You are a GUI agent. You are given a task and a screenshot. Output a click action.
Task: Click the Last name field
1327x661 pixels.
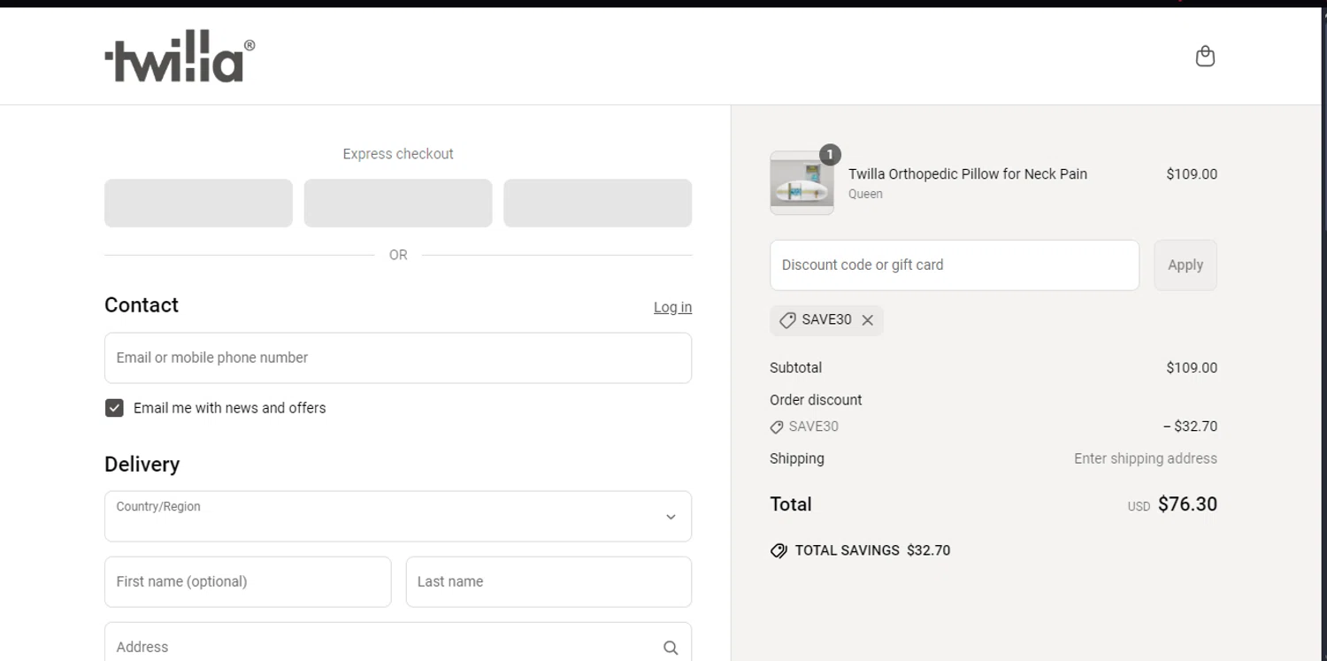[548, 582]
